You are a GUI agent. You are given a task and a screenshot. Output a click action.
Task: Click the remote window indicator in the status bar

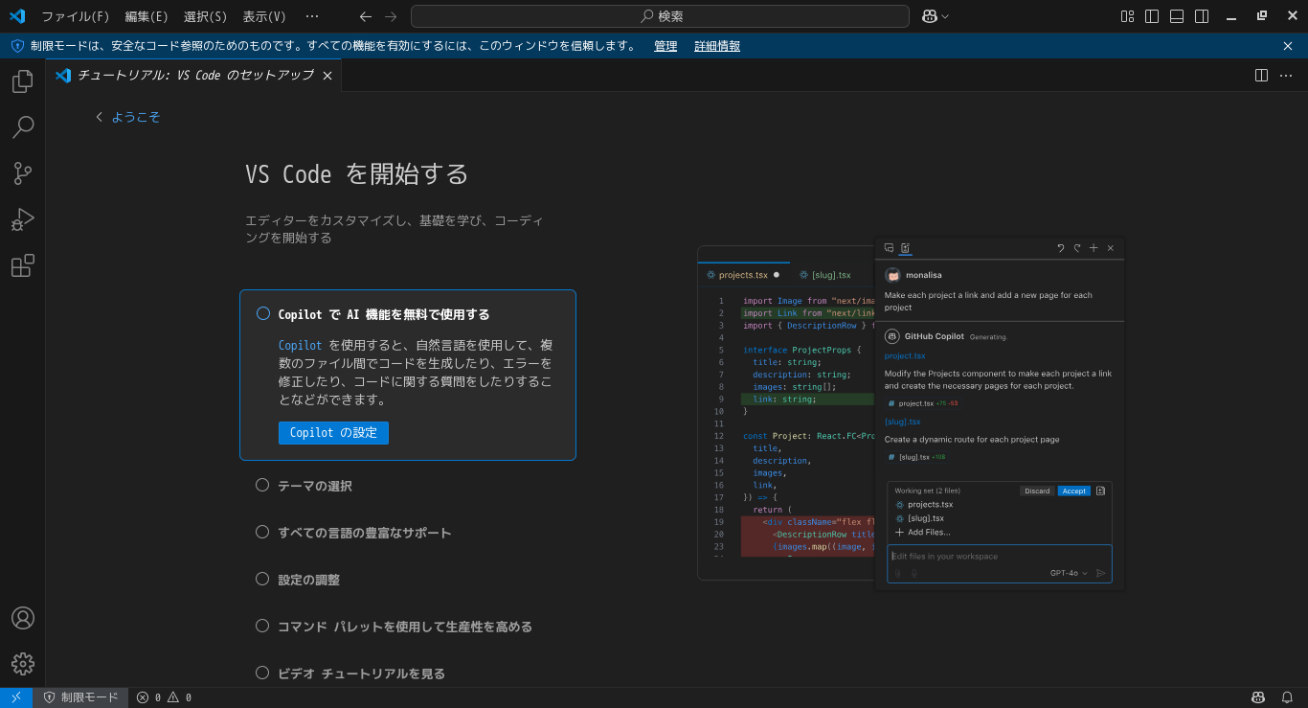[x=16, y=697]
